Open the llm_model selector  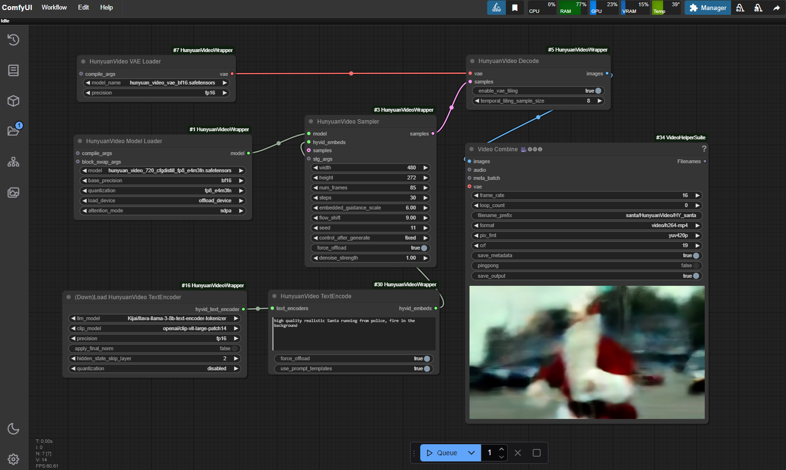[154, 318]
